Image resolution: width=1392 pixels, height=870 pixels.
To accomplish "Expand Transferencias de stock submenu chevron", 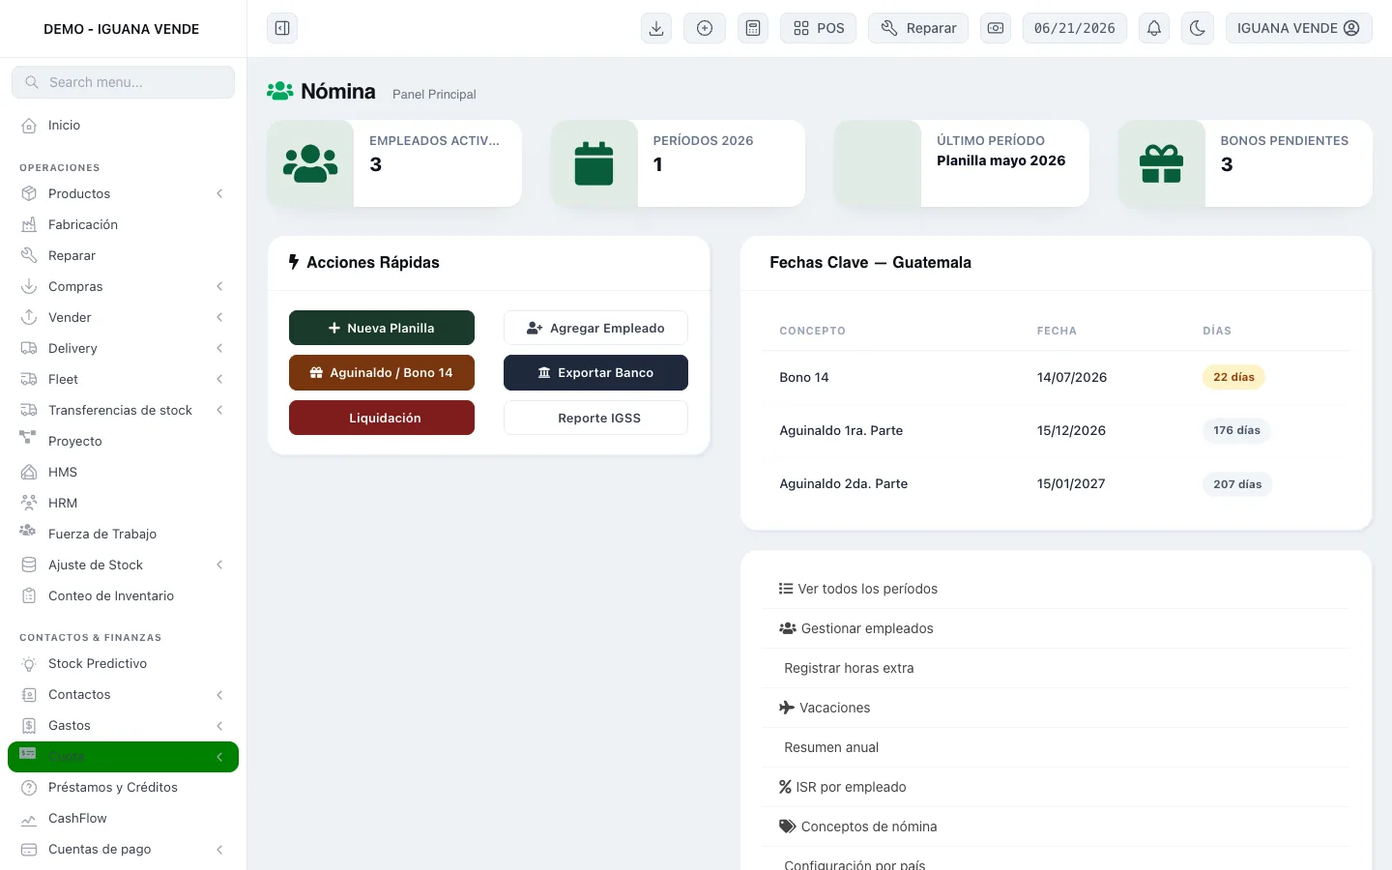I will click(x=219, y=410).
